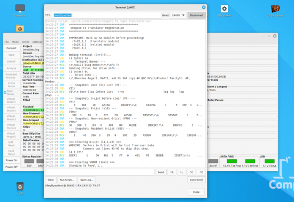
Task: Open the Baud rate dropdown
Action: (178, 15)
